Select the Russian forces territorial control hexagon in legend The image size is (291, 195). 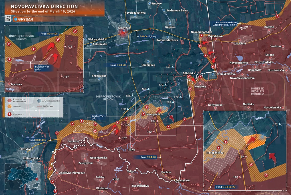[9, 100]
